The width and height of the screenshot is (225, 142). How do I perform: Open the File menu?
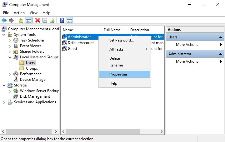[x=6, y=13]
